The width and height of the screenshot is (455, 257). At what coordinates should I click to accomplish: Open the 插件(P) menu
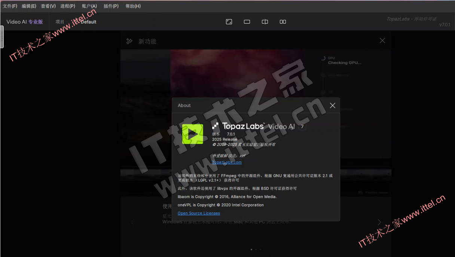[x=111, y=6]
